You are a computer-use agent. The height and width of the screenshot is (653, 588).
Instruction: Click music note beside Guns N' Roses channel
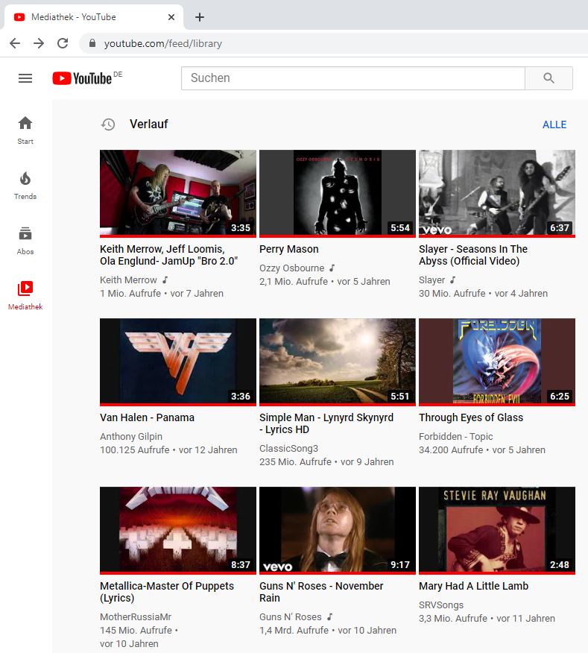tap(329, 616)
